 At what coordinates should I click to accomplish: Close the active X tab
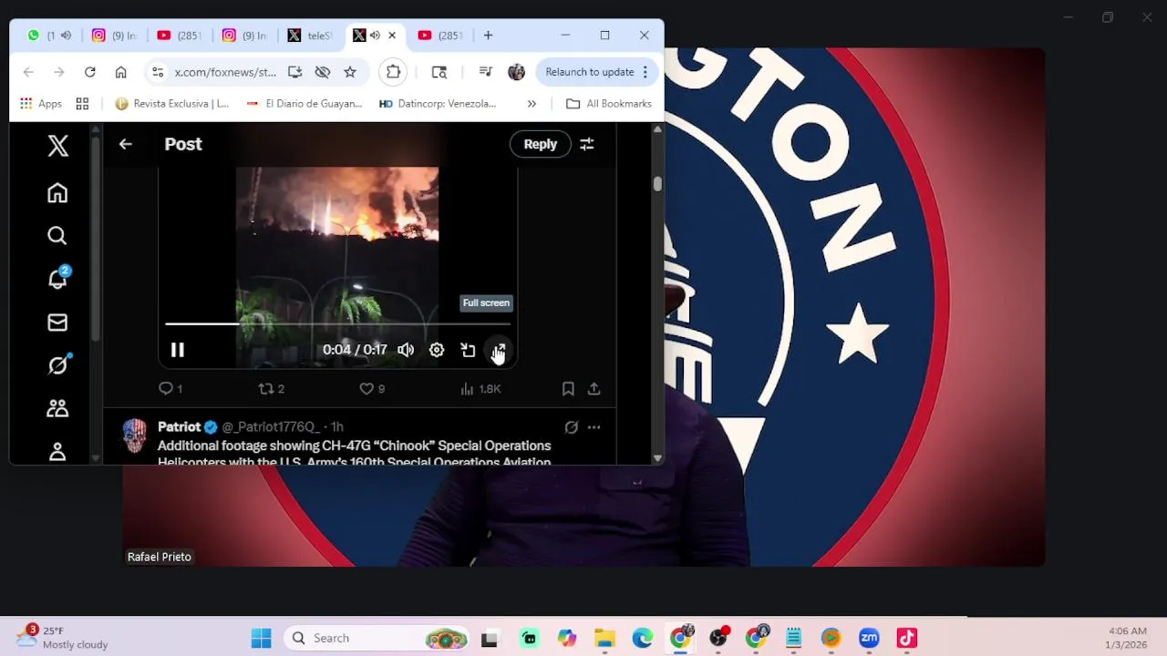click(x=392, y=36)
